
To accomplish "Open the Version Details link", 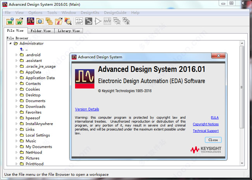I will (87, 109).
